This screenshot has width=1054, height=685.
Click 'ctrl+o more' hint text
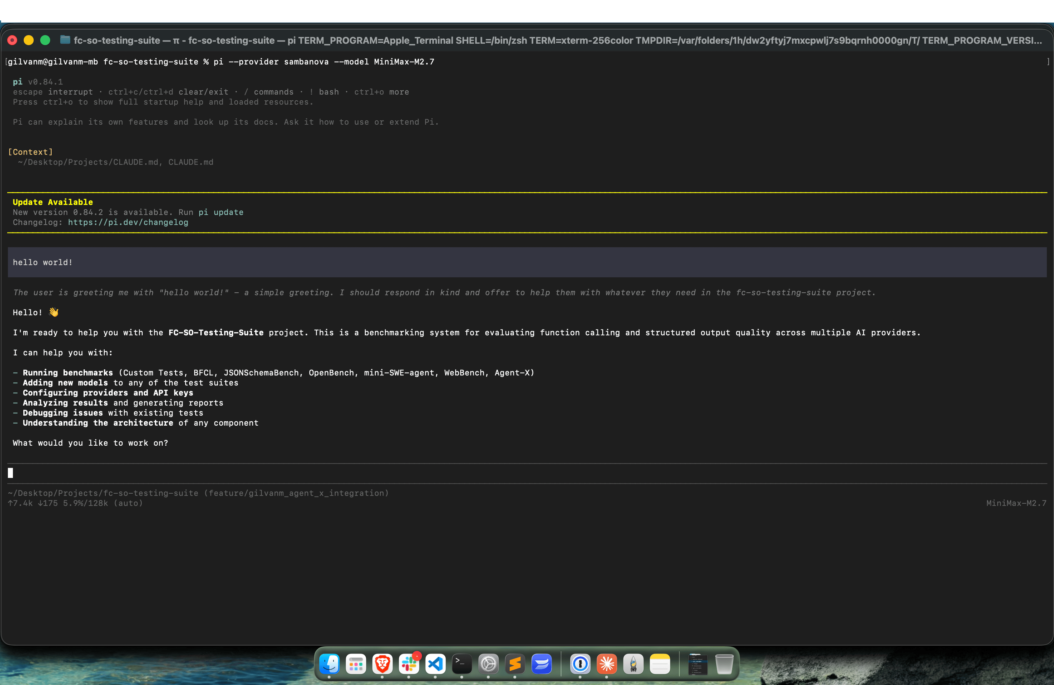(381, 92)
